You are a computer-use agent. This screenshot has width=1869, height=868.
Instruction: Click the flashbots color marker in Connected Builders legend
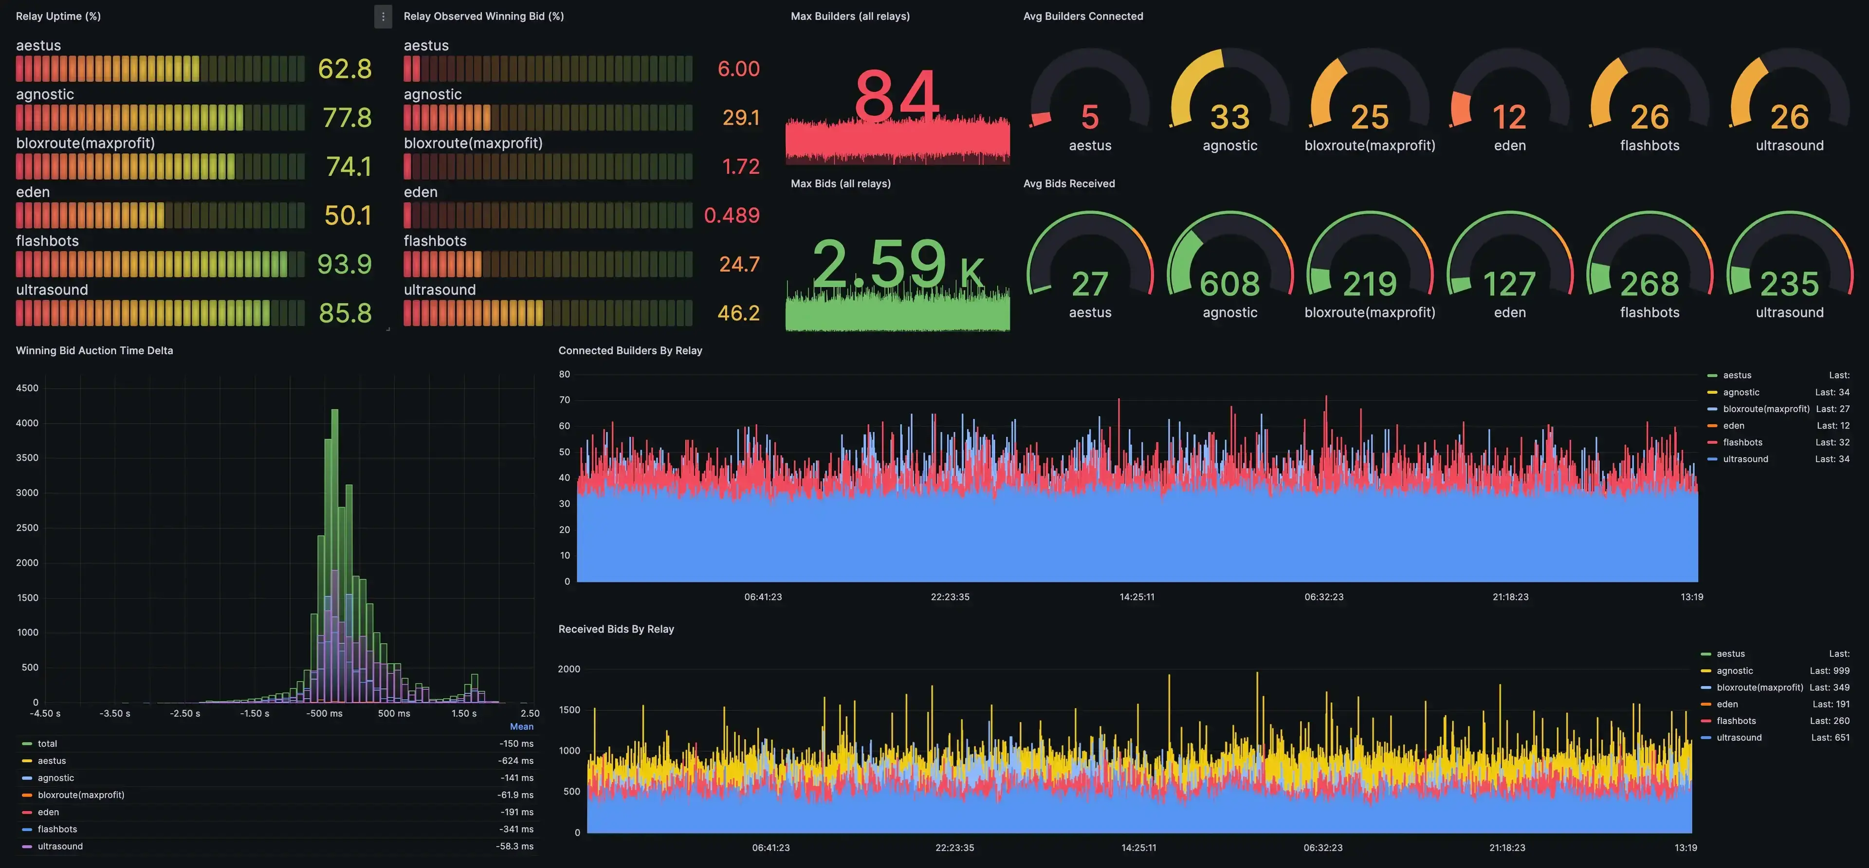tap(1712, 442)
